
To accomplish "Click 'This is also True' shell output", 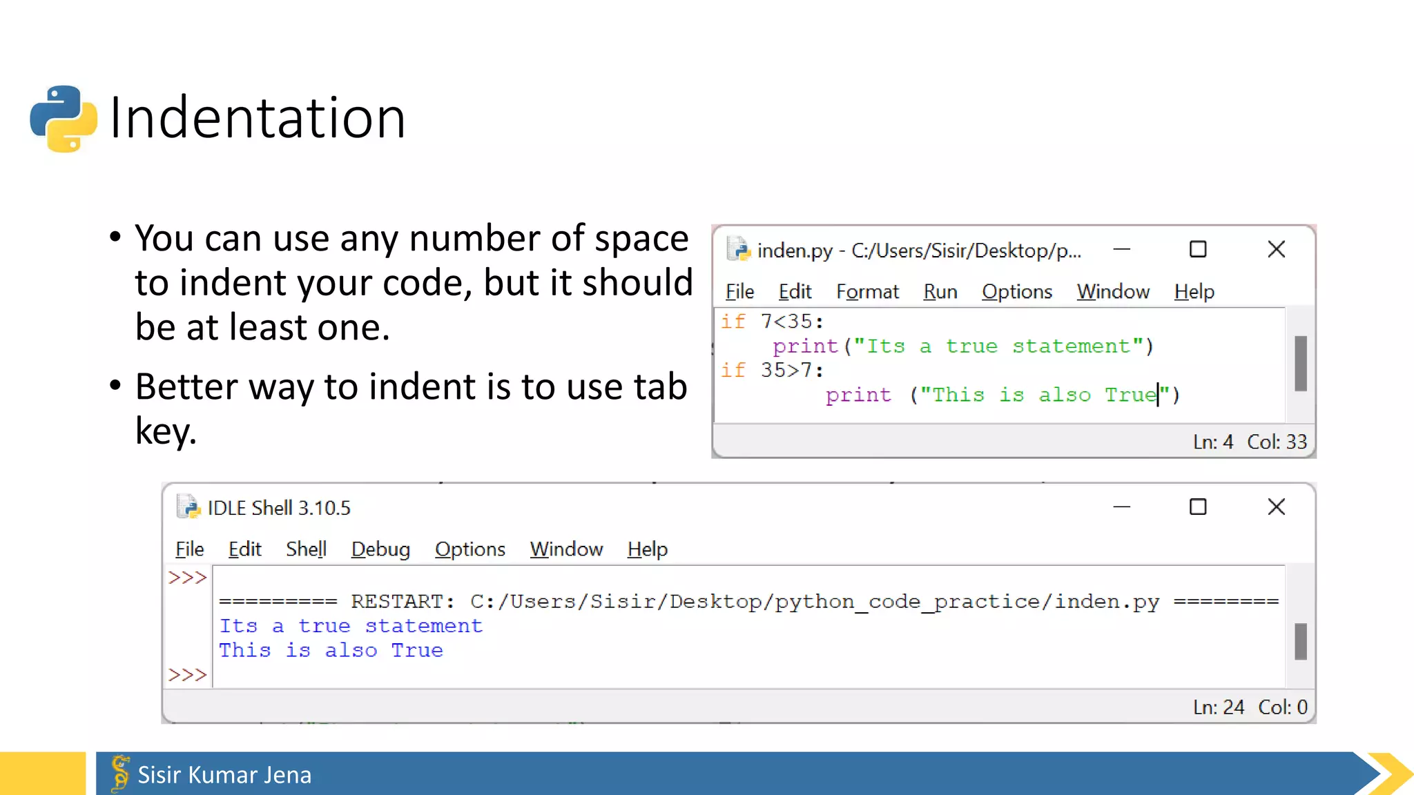I will 331,651.
